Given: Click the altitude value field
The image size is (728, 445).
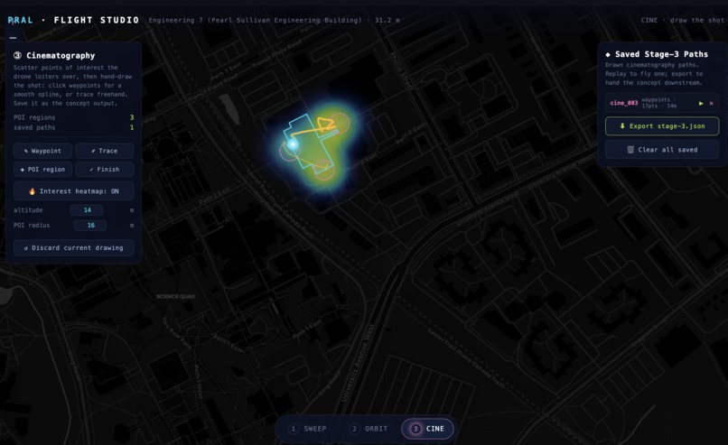Looking at the screenshot, I should tap(87, 210).
